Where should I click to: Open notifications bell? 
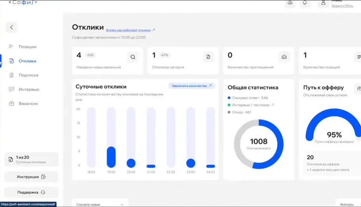coord(305,3)
